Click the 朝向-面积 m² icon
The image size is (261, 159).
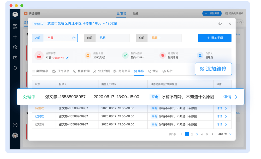[x=125, y=55]
